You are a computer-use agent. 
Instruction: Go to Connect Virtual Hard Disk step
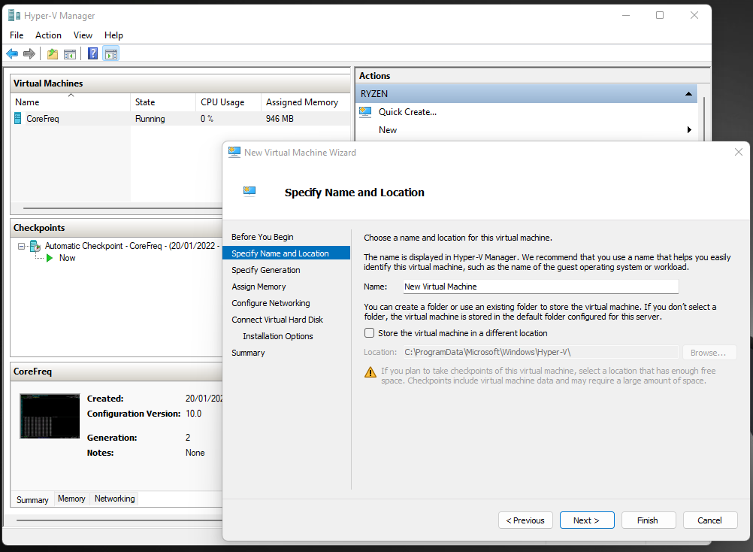277,320
